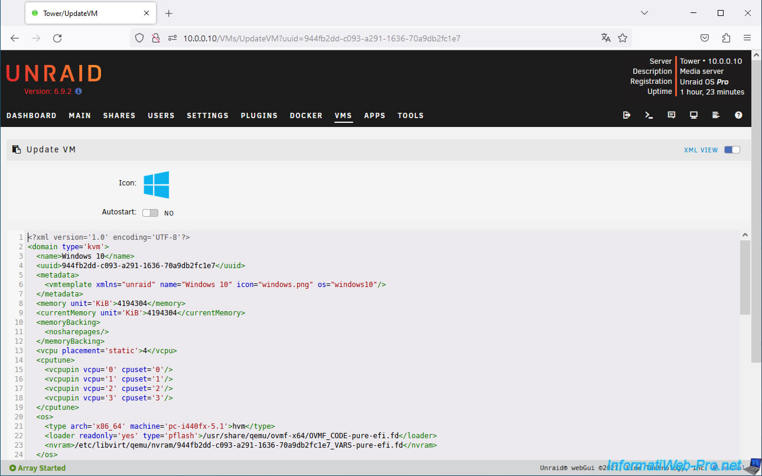Bookmark this page with the star
The width and height of the screenshot is (762, 476).
(623, 38)
